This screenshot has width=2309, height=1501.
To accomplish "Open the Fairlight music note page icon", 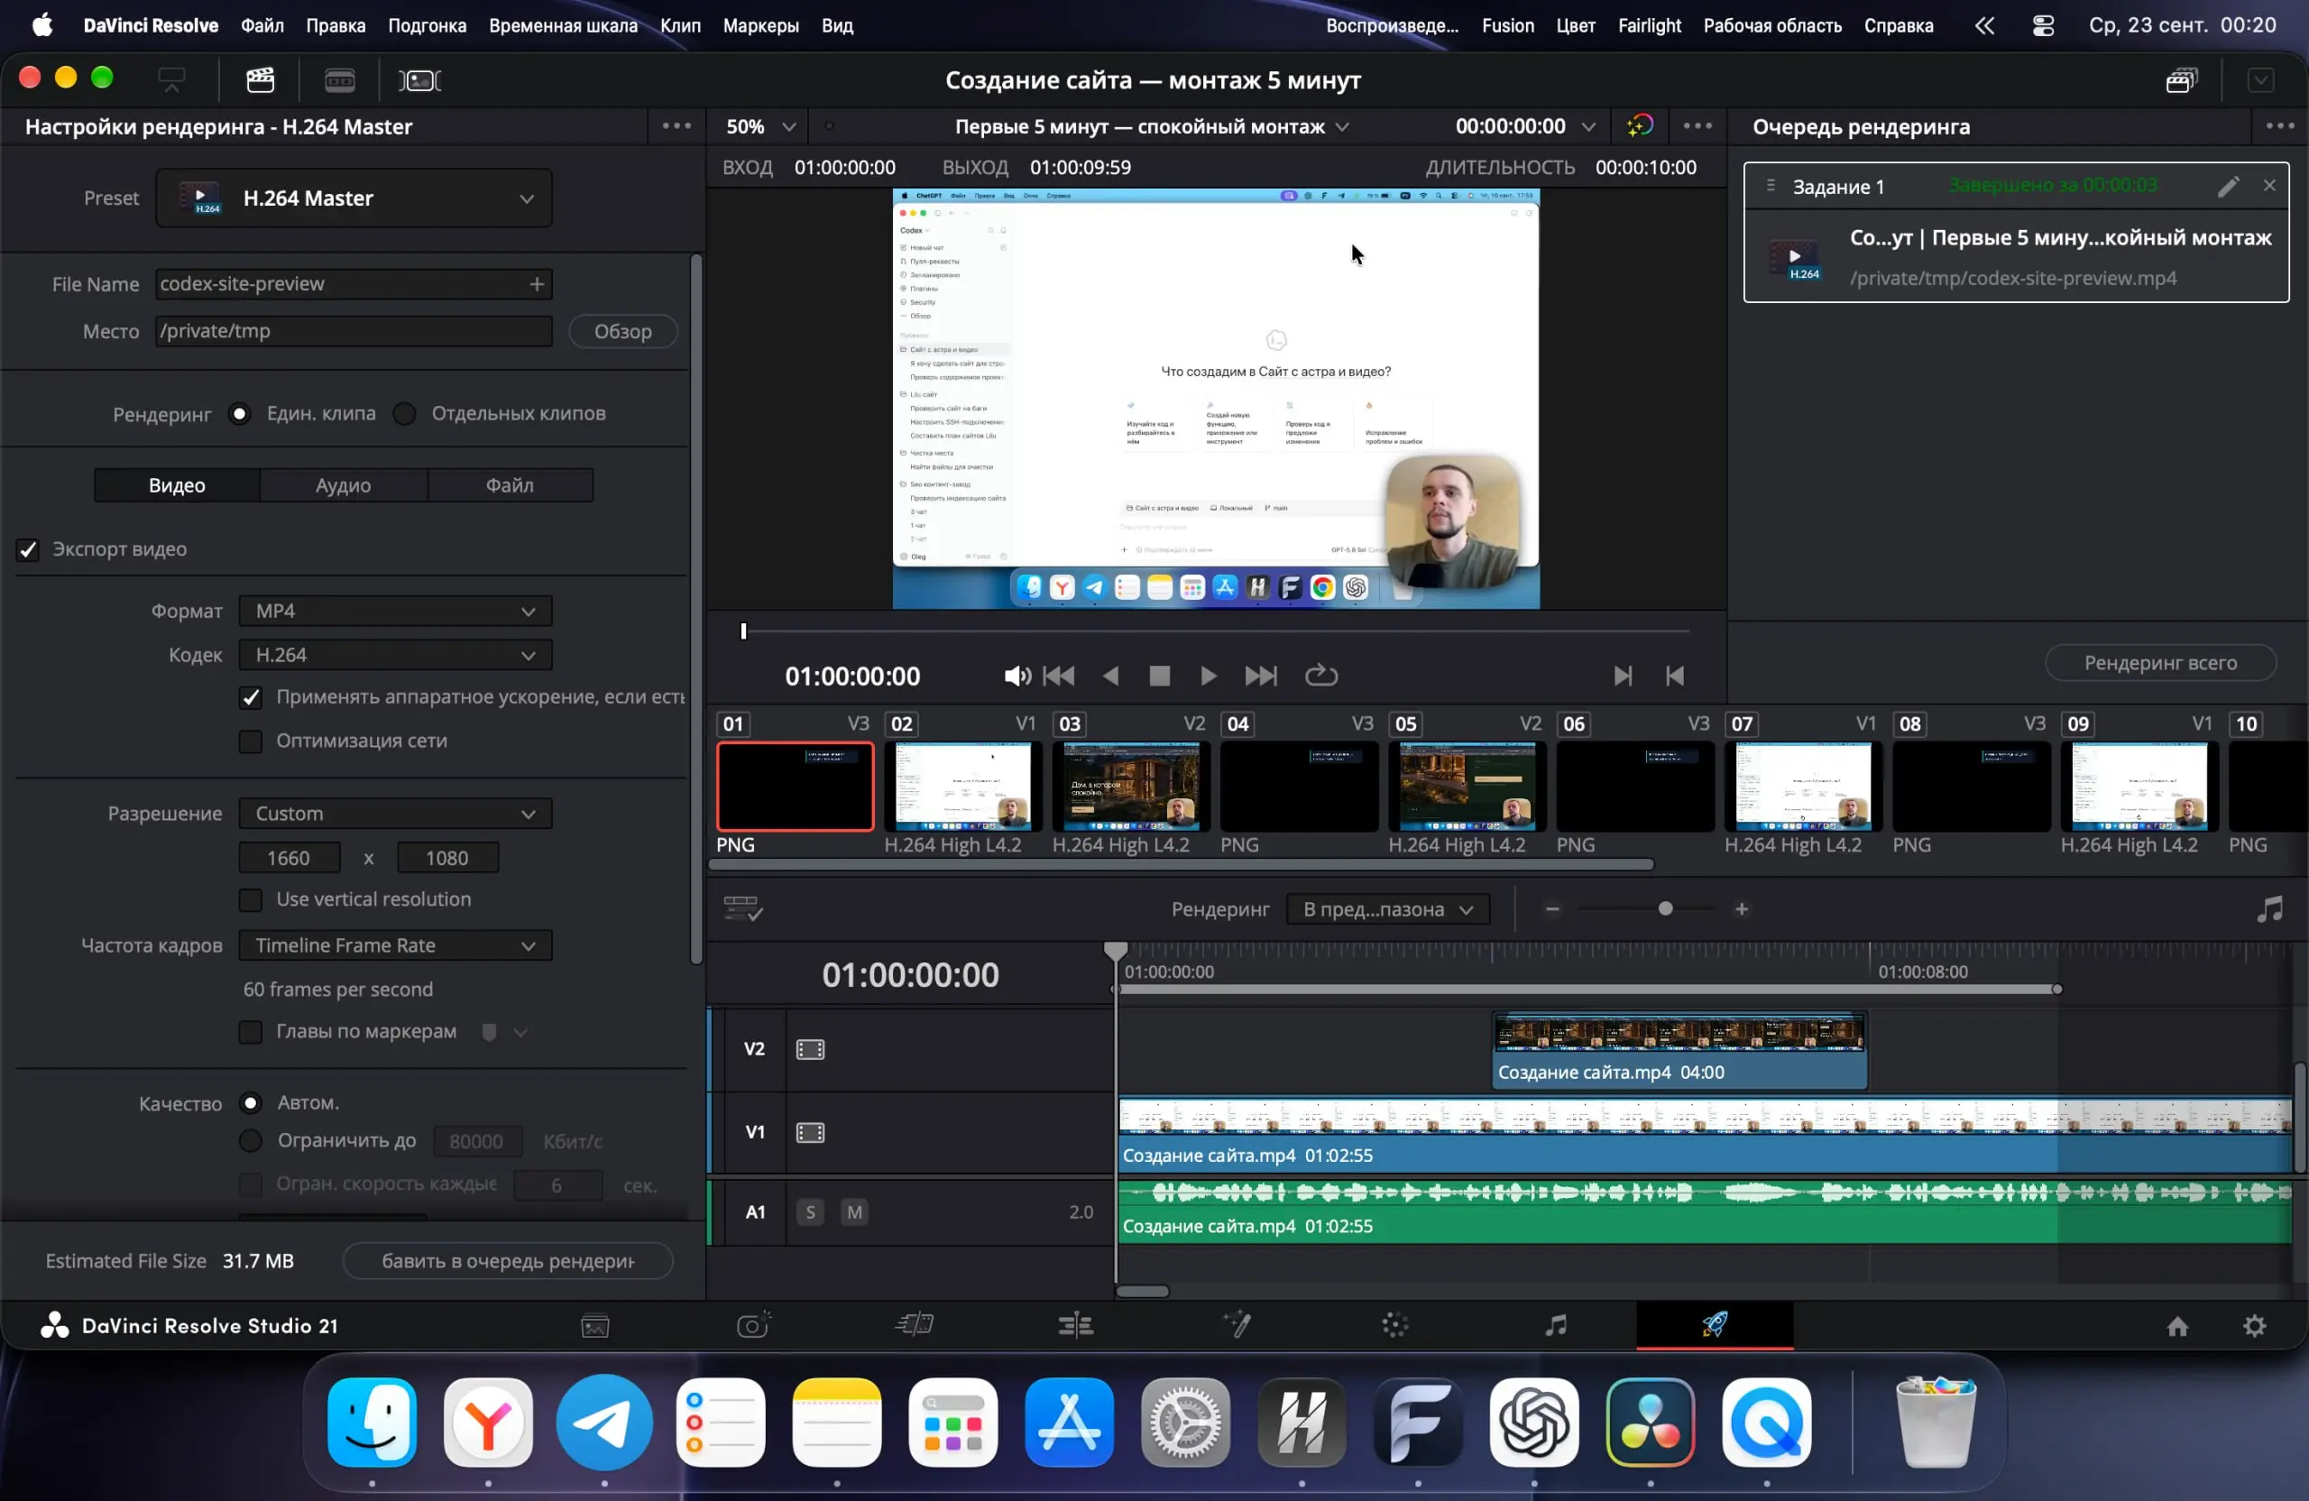I will [x=1555, y=1325].
